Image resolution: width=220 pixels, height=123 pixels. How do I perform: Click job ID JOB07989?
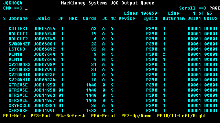(x=44, y=65)
